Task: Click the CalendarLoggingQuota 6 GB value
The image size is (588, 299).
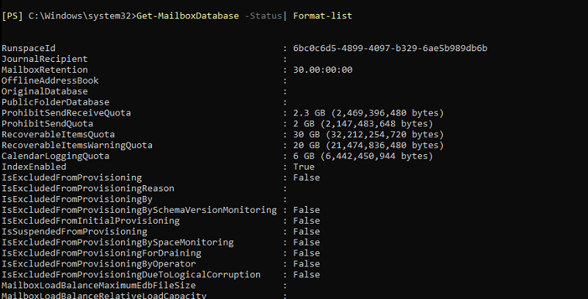Action: click(x=363, y=156)
